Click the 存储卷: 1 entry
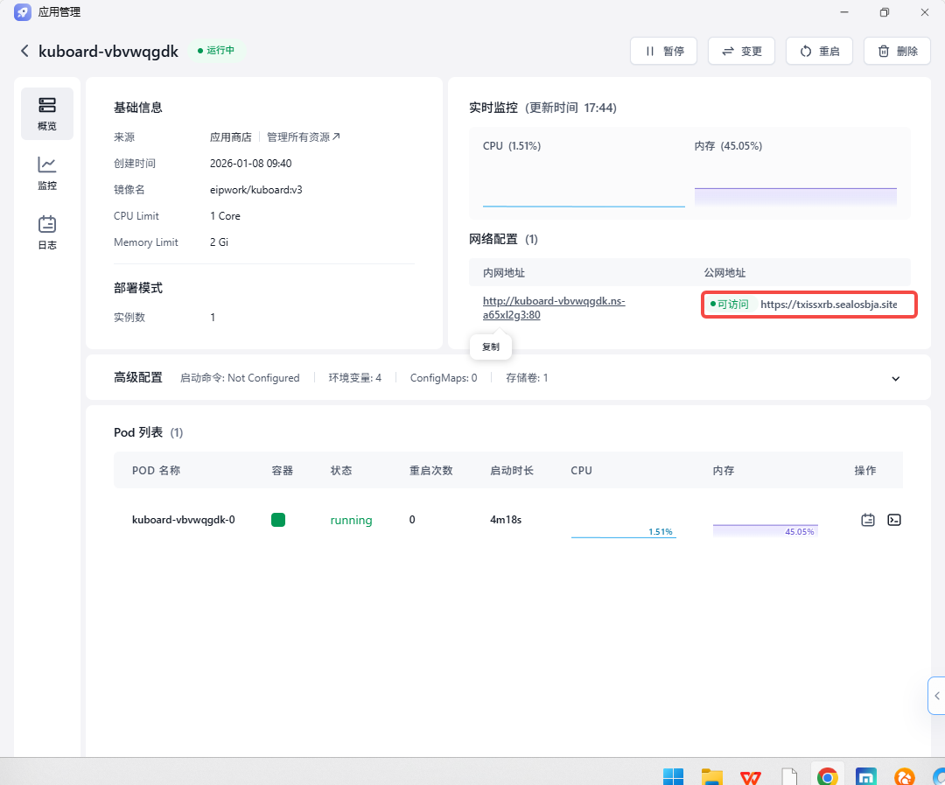This screenshot has height=785, width=945. pyautogui.click(x=527, y=378)
